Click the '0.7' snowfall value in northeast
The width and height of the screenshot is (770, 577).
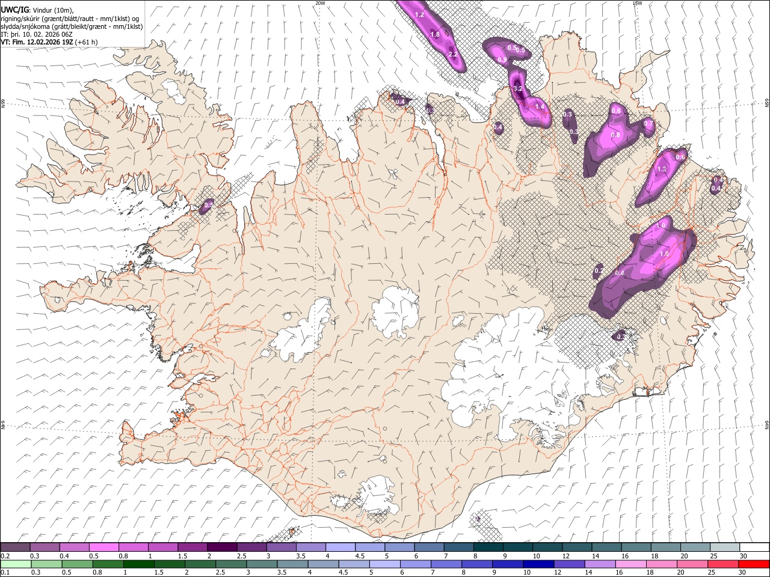point(648,124)
